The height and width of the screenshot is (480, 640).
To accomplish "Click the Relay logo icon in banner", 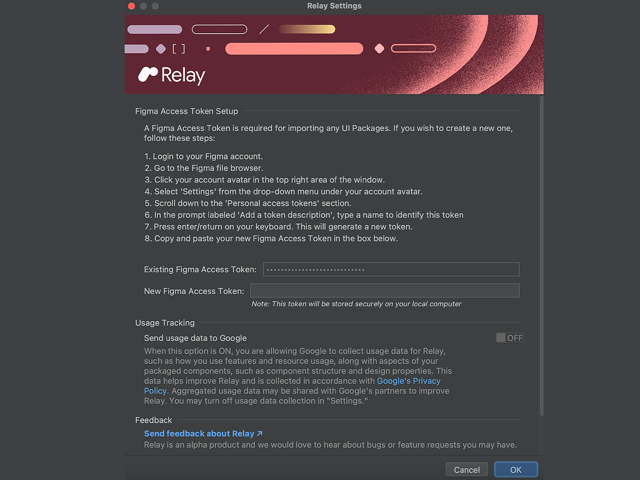I will (x=148, y=74).
